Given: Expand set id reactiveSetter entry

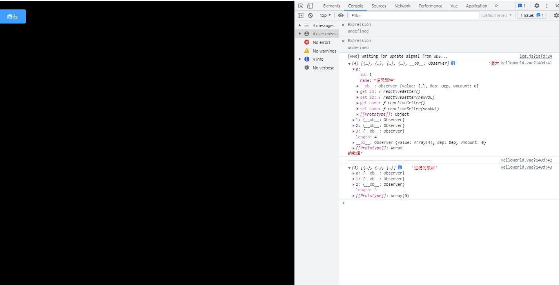Looking at the screenshot, I should [358, 98].
